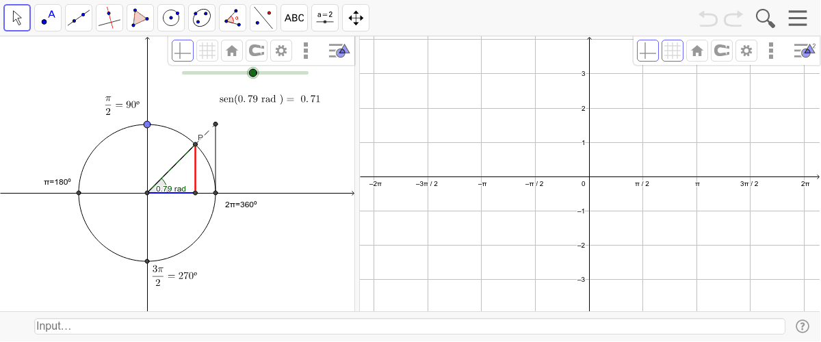Select the a=2 slider tool
This screenshot has height=342, width=821.
[x=325, y=18]
